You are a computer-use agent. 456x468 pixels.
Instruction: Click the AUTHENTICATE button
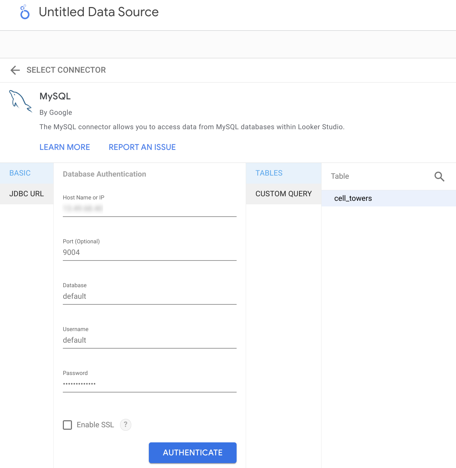(192, 453)
